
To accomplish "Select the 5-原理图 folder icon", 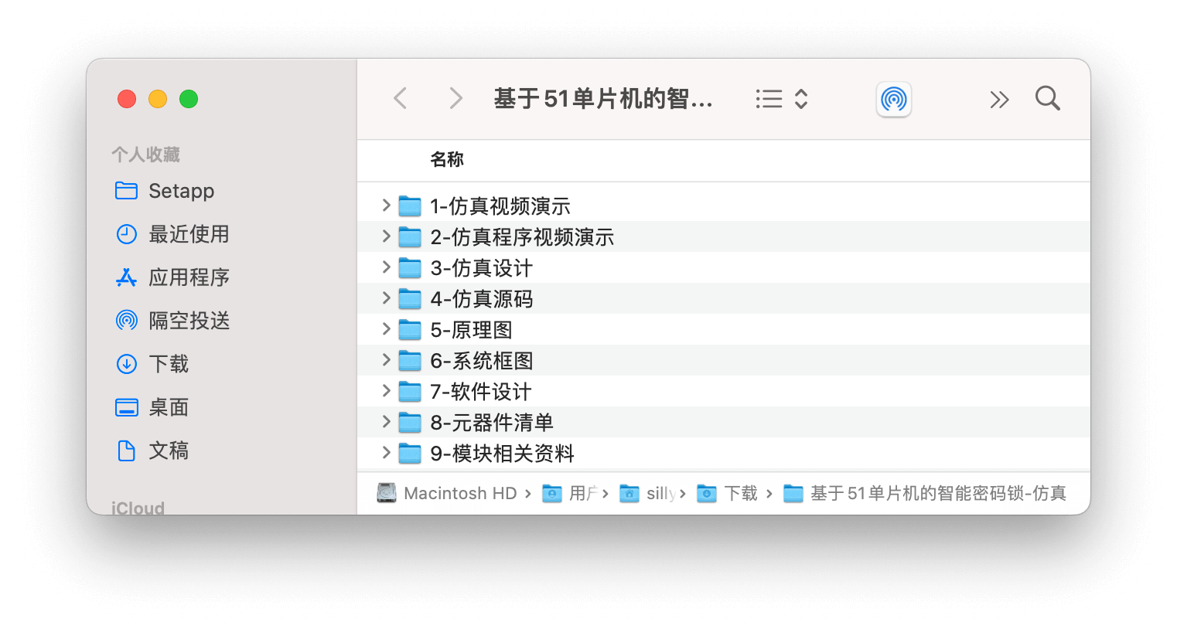I will click(x=410, y=330).
